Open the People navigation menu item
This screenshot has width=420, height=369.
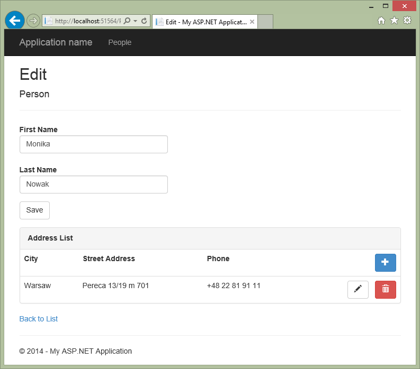click(x=120, y=42)
